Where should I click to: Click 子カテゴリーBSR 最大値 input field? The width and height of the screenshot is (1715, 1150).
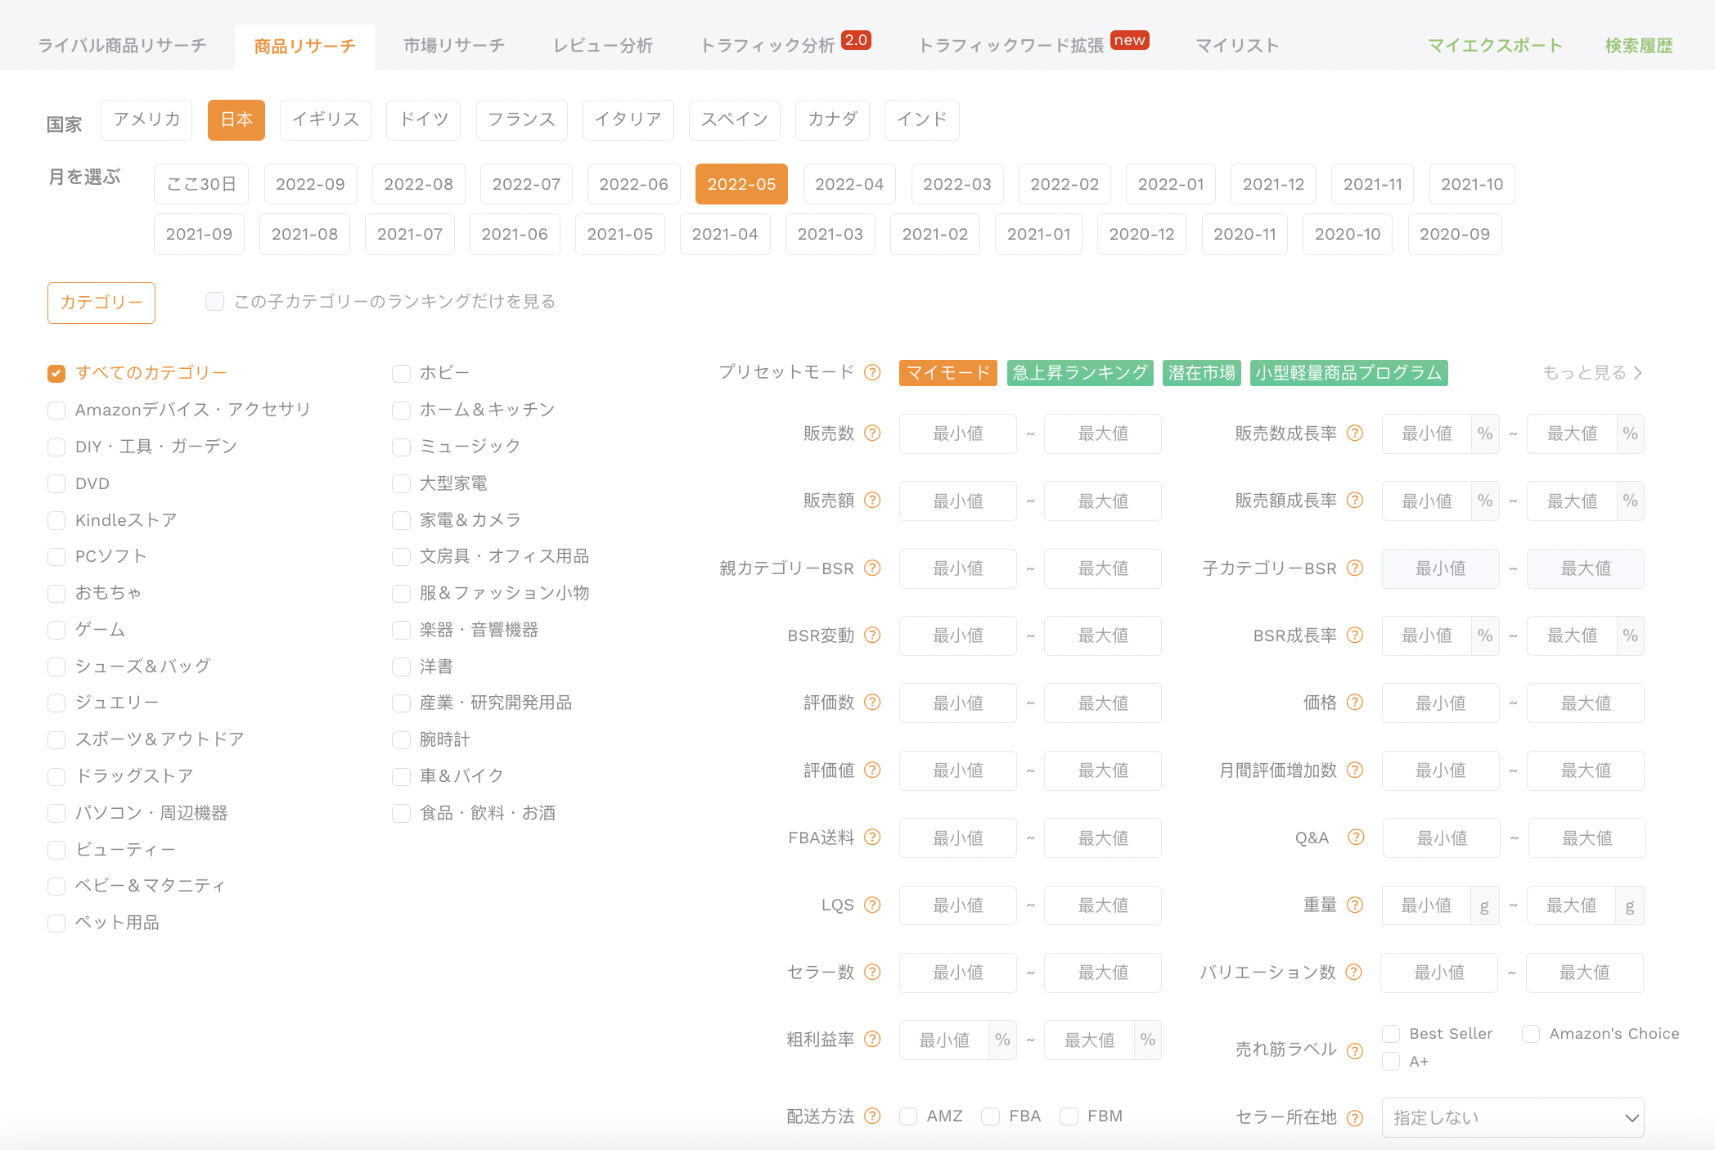1586,568
